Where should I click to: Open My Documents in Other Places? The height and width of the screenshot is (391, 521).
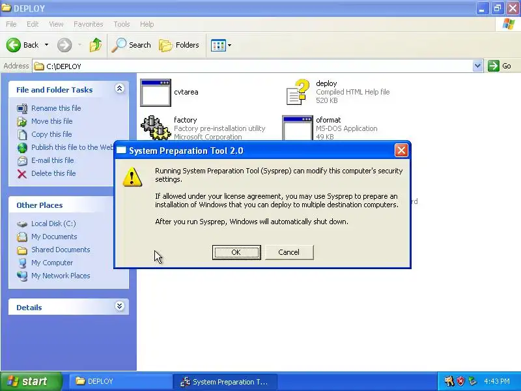pos(54,237)
